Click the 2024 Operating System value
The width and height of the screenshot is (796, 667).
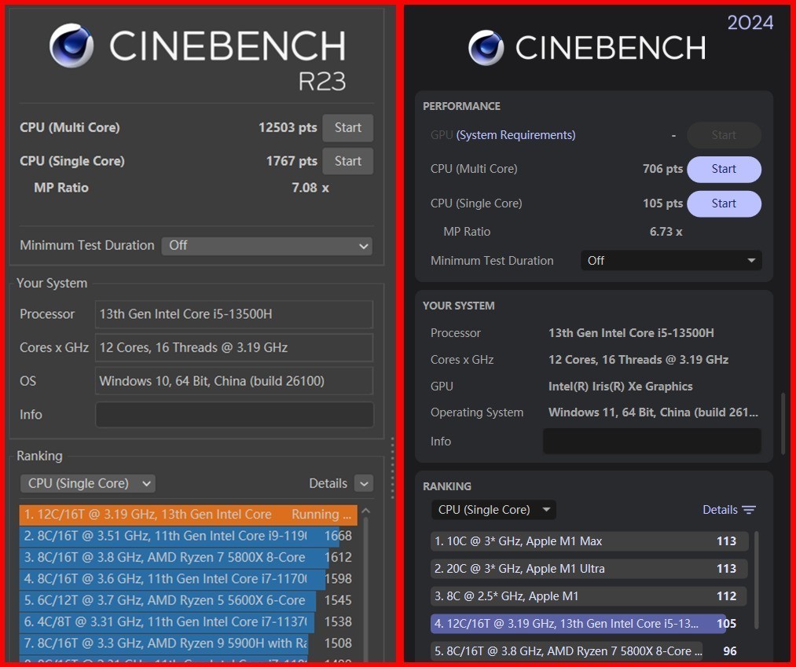(x=653, y=412)
